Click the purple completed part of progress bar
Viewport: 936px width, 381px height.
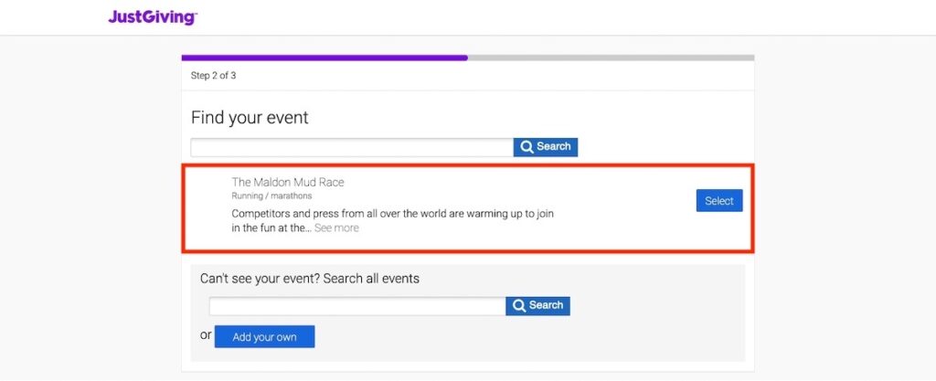[x=324, y=58]
